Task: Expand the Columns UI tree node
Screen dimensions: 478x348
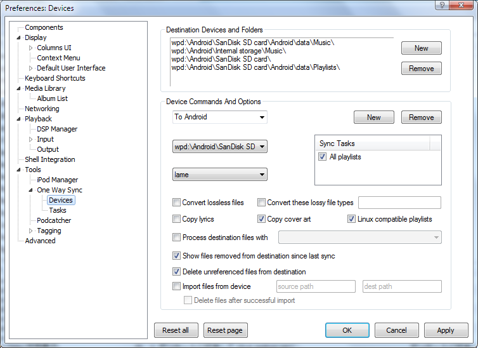Action: tap(30, 48)
